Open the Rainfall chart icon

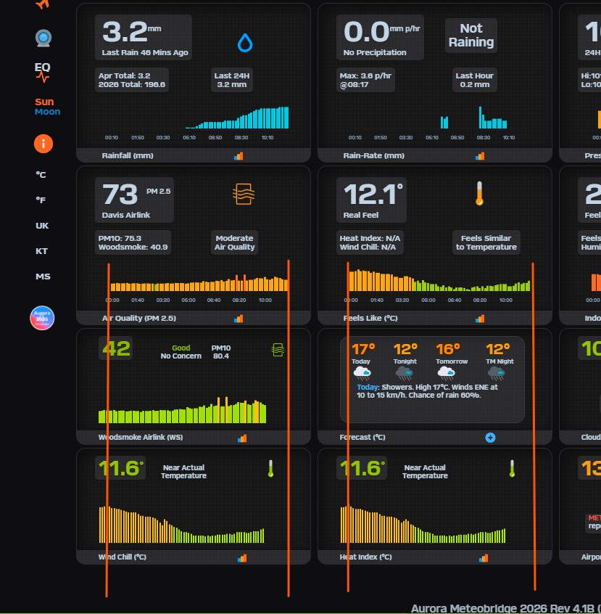[x=239, y=155]
